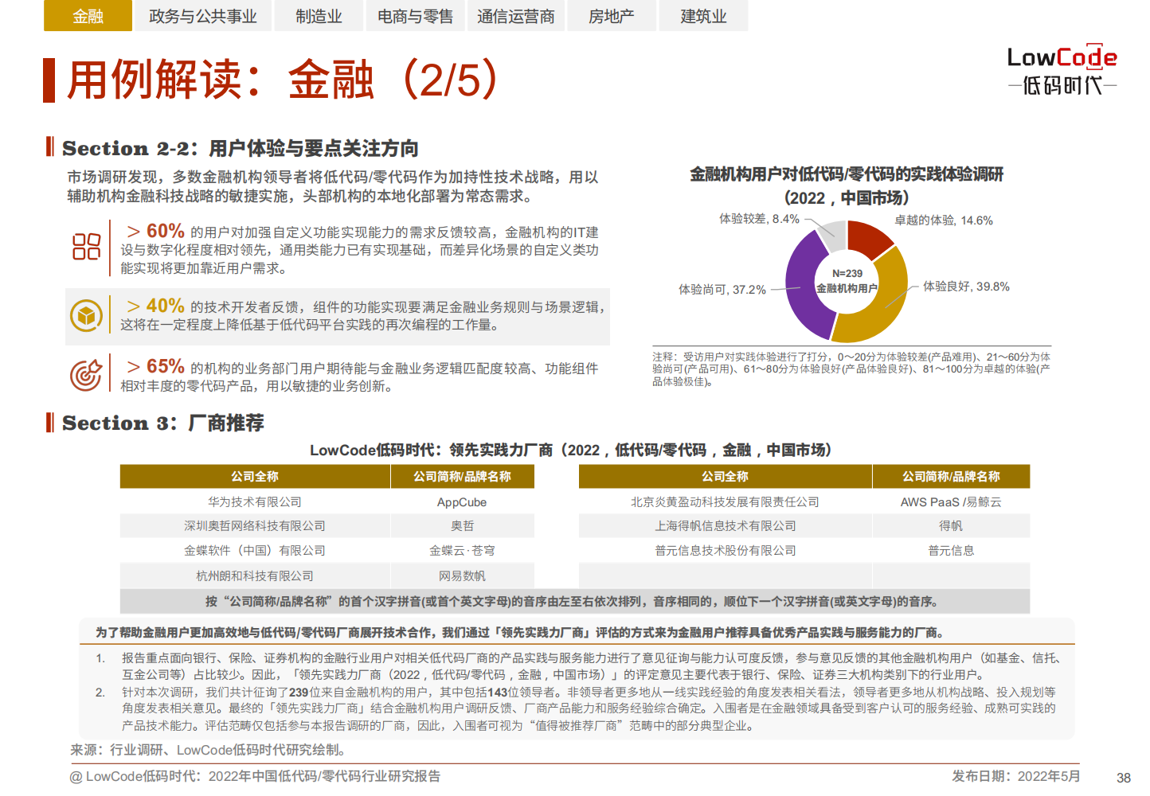Click the LowCode低码时代 logo
The image size is (1150, 796).
pos(1062,70)
